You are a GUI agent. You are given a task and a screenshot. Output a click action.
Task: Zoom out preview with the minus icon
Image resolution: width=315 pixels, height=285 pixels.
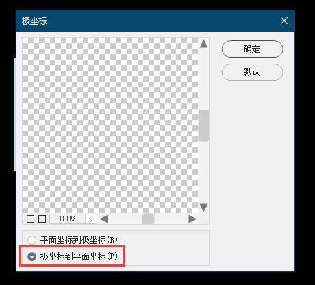pos(30,219)
